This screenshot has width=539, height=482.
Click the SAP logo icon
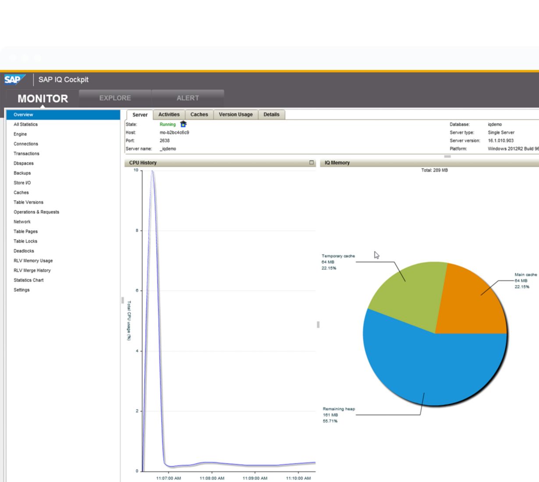[15, 79]
